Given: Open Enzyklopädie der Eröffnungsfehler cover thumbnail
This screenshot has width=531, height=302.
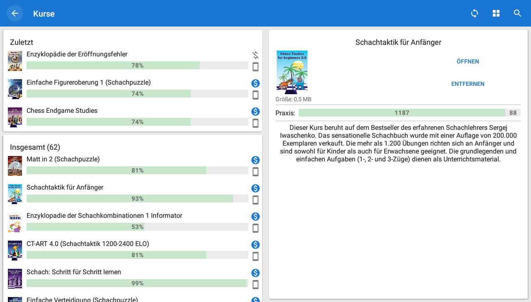Looking at the screenshot, I should (x=15, y=61).
